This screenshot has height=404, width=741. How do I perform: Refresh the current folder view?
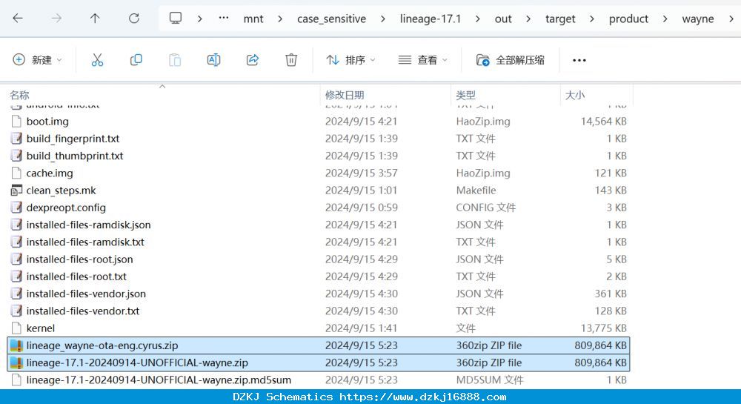click(134, 19)
